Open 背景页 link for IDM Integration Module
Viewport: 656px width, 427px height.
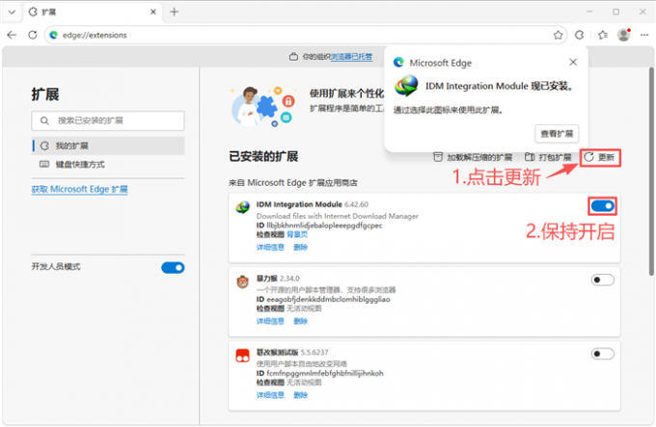point(297,234)
